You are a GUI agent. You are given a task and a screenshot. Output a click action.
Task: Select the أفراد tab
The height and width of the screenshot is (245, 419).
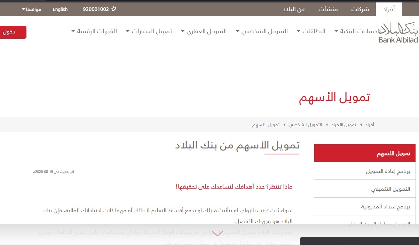(389, 9)
